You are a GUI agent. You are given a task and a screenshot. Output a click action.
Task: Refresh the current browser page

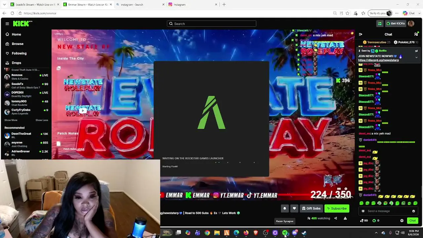point(12,13)
